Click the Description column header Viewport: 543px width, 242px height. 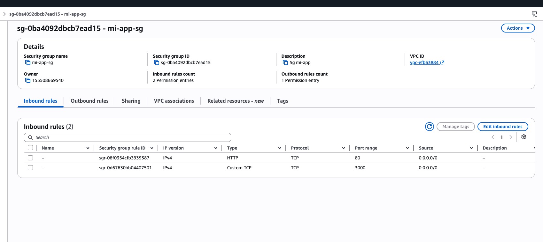click(495, 148)
